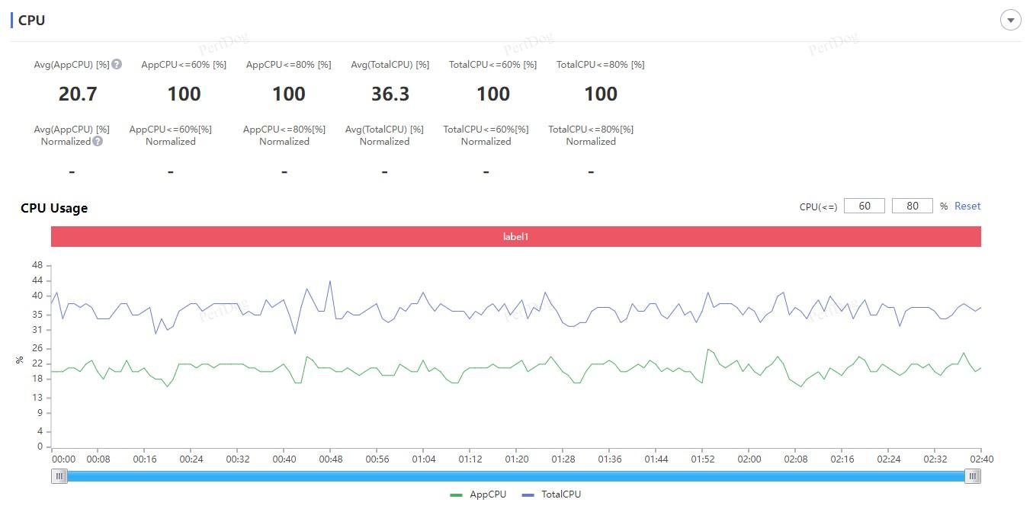1033x528 pixels.
Task: Toggle TotalCPU series in the legend
Action: point(551,494)
